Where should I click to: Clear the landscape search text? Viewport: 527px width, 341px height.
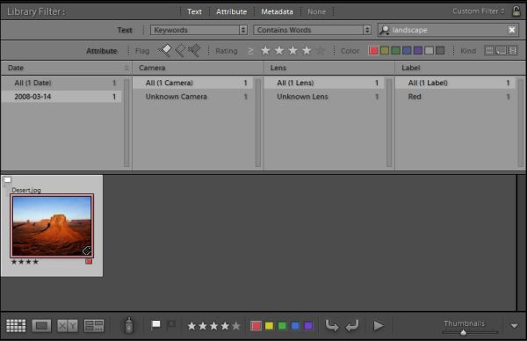[x=511, y=30]
